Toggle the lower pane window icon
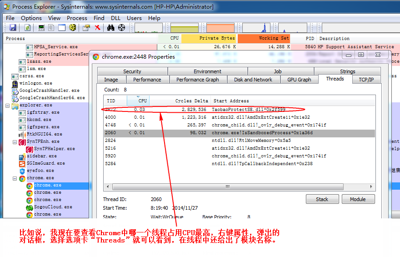 (x=62, y=27)
